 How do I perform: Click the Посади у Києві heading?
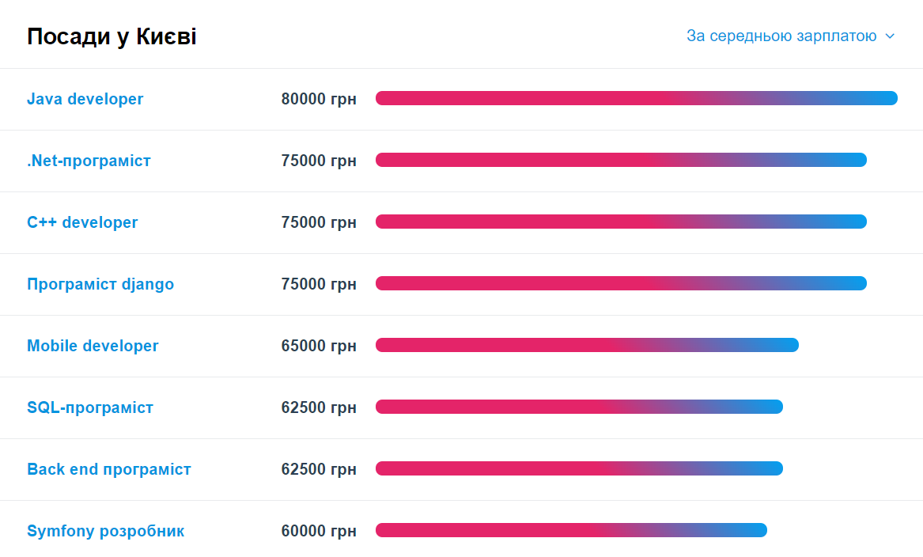click(x=112, y=36)
